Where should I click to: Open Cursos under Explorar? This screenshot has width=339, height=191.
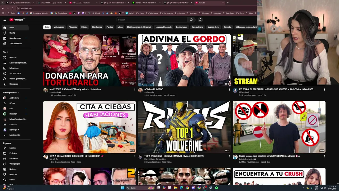coord(15,180)
